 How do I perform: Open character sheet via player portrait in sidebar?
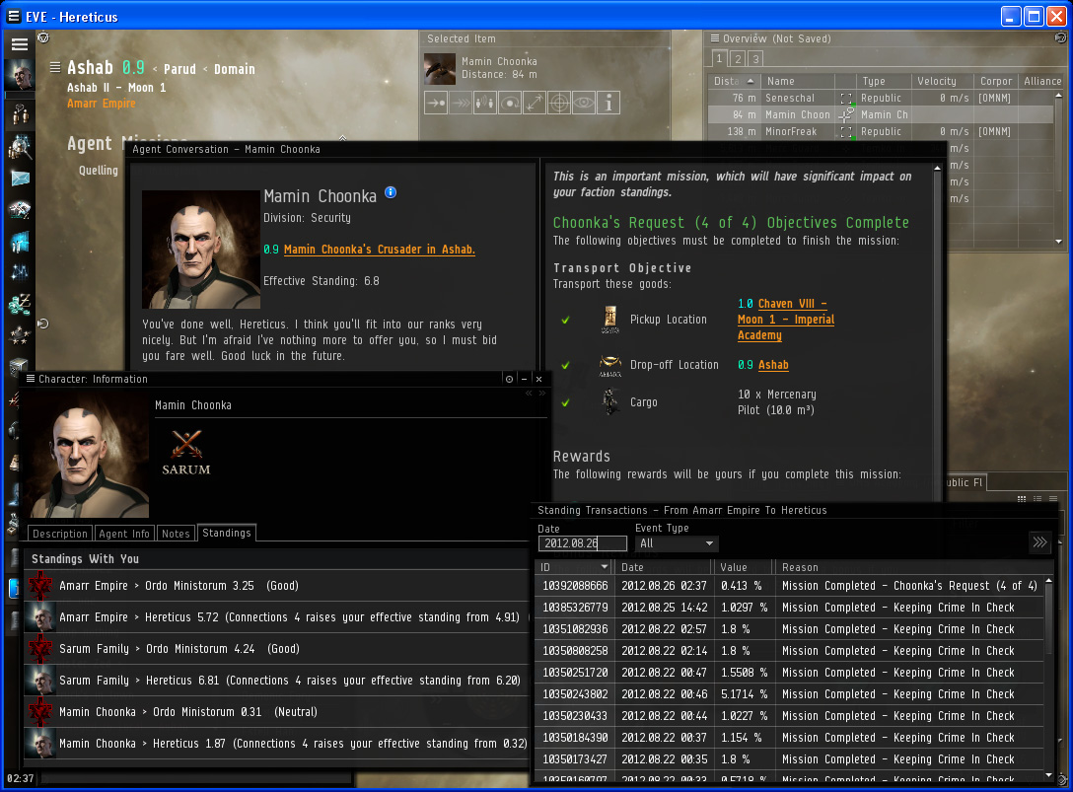coord(19,75)
